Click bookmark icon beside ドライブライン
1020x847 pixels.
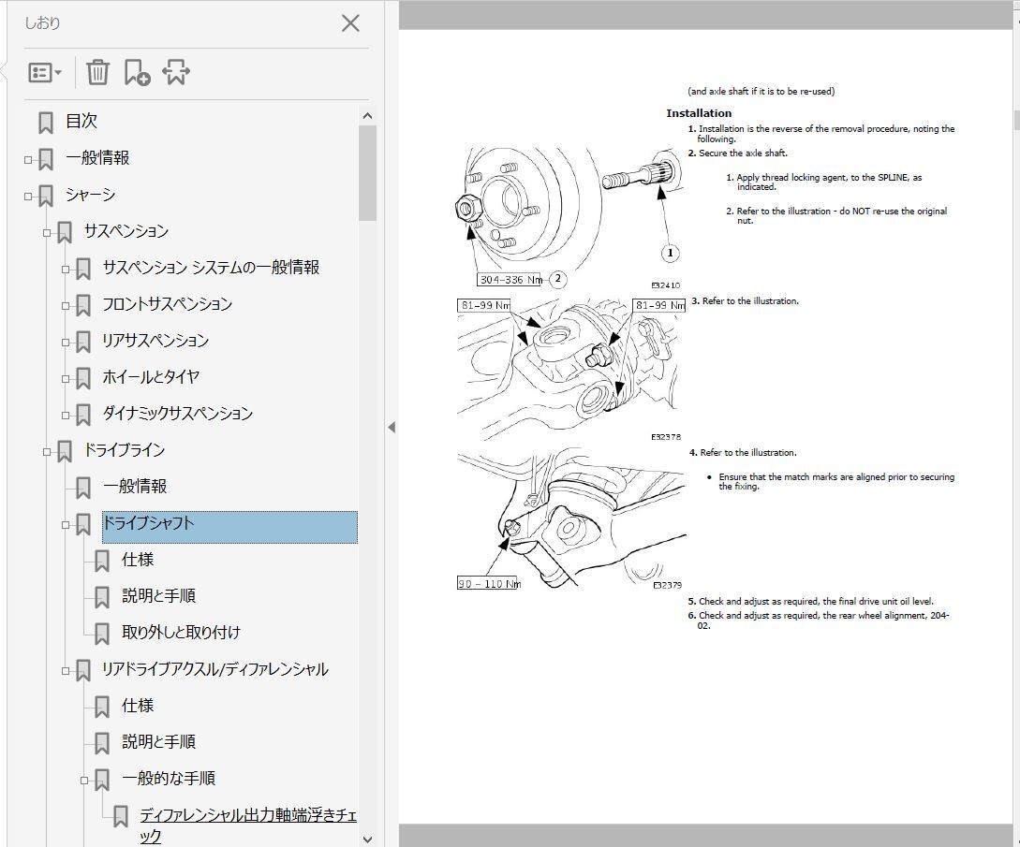65,452
